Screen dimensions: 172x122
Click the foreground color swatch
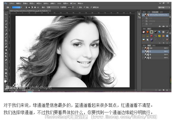point(5,81)
